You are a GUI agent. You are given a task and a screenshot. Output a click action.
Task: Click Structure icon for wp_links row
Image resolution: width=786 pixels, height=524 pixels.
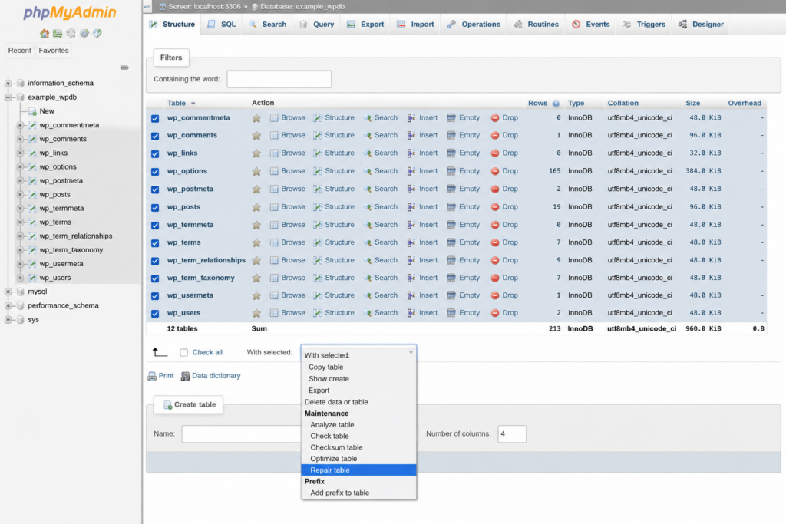pos(317,153)
